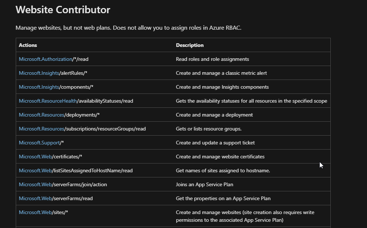Click 'Get names of sites assigned to hostname.'
Image resolution: width=367 pixels, height=228 pixels.
(x=223, y=170)
